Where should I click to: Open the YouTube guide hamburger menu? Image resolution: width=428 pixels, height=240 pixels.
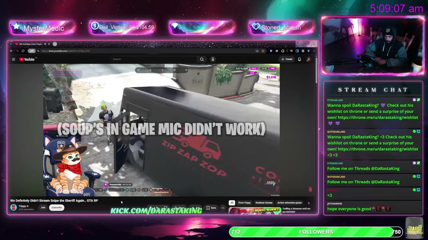[x=13, y=59]
